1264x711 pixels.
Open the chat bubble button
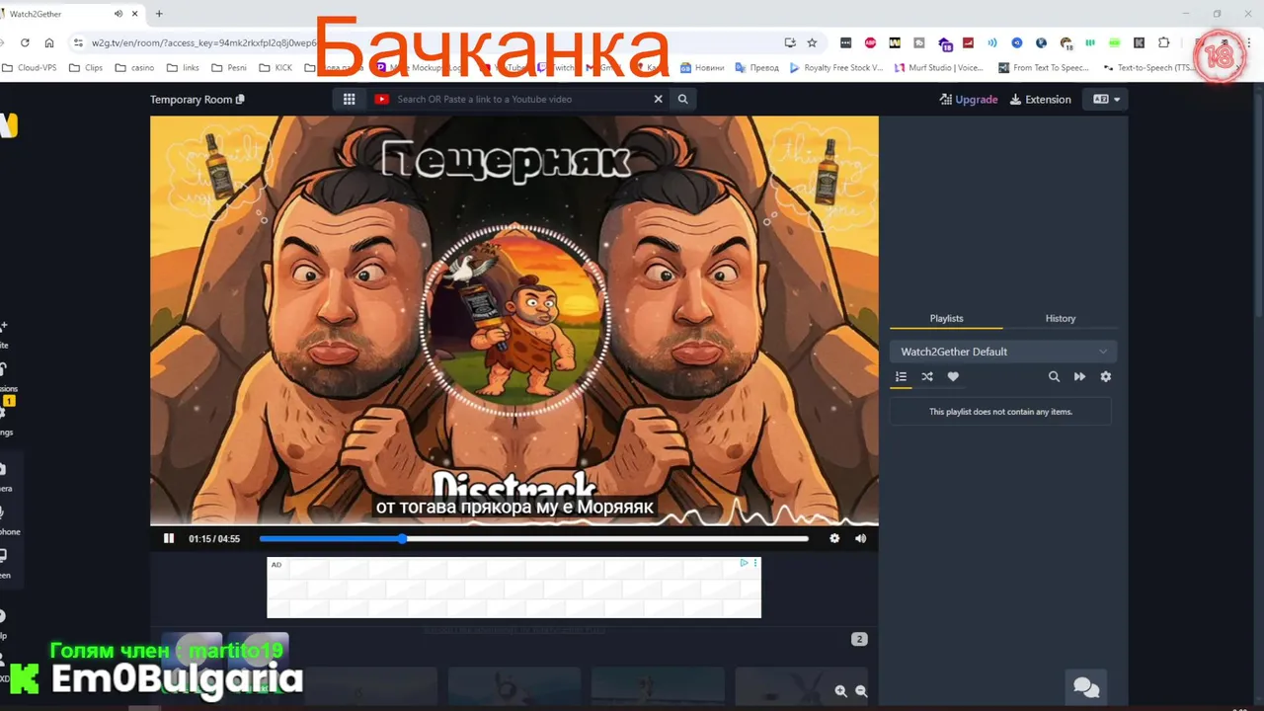[1086, 687]
